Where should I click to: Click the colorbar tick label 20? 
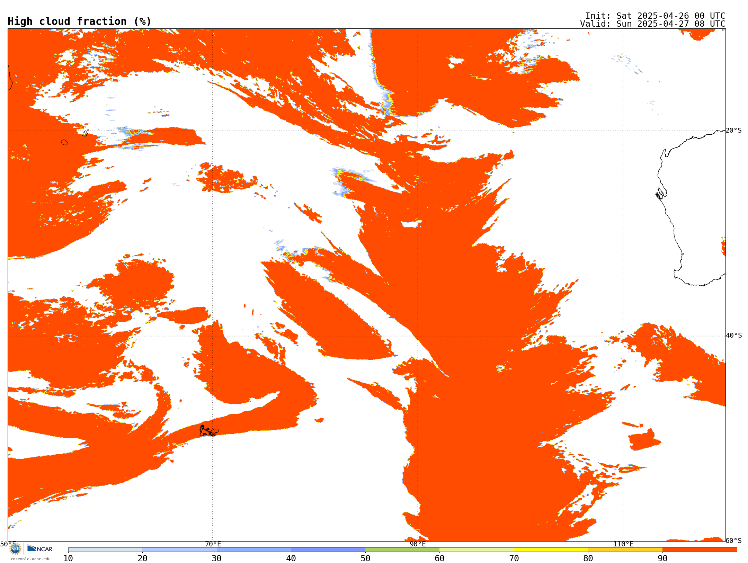142,558
